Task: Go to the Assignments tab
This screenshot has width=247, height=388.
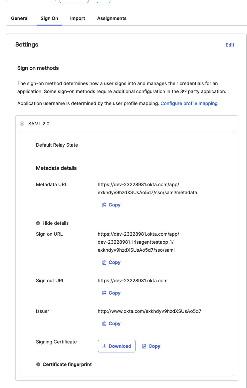Action: click(x=112, y=18)
